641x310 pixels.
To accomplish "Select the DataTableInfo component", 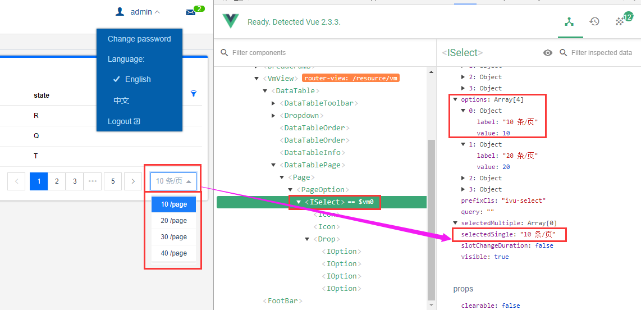I will tap(313, 153).
